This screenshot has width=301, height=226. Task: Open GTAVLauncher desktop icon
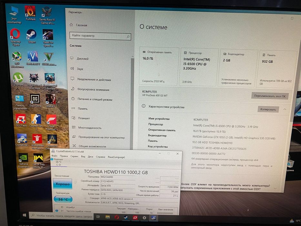click(x=49, y=59)
